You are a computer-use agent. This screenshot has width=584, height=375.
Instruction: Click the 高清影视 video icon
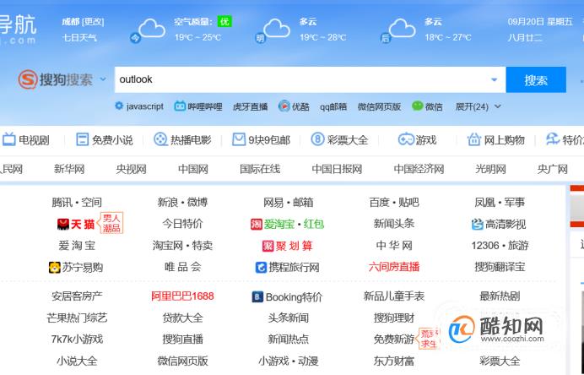477,224
